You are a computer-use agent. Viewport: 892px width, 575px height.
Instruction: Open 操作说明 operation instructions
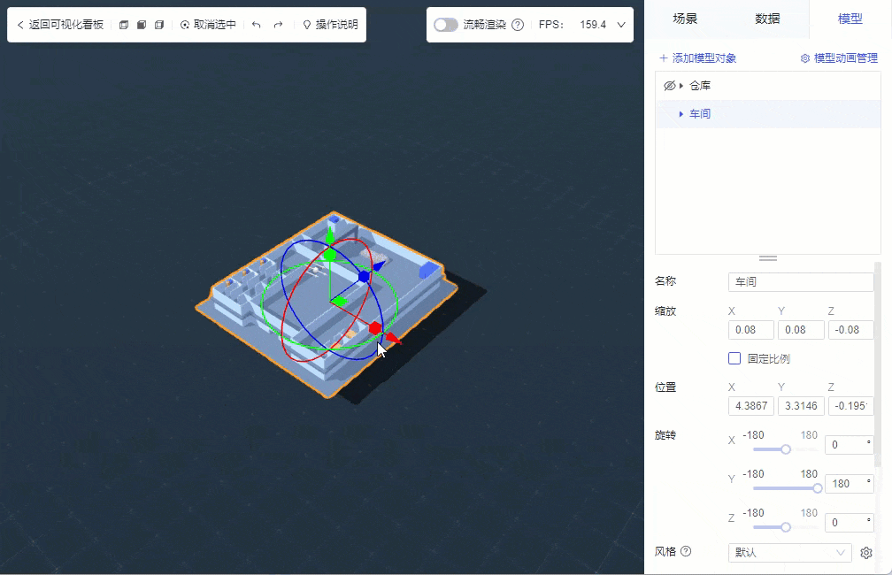[330, 25]
